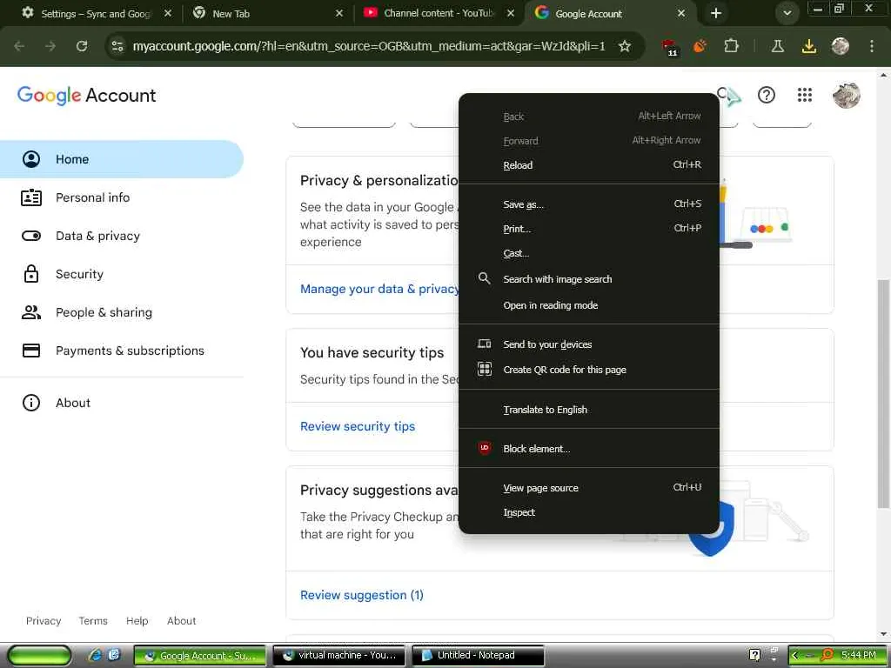Switch to Untitled - Notepad taskbar button
The height and width of the screenshot is (668, 891).
478,656
